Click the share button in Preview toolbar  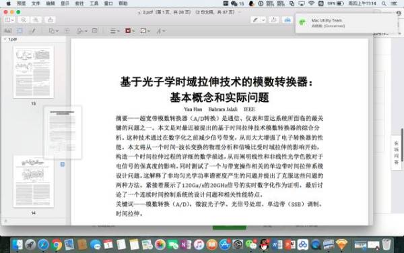pos(50,20)
